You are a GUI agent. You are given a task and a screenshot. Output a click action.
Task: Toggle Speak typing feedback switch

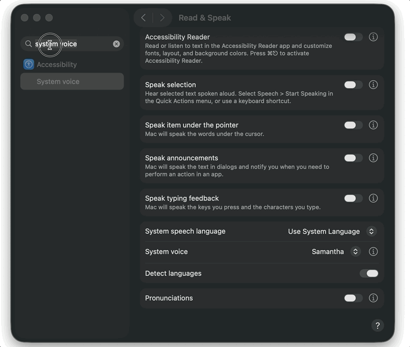coord(353,198)
